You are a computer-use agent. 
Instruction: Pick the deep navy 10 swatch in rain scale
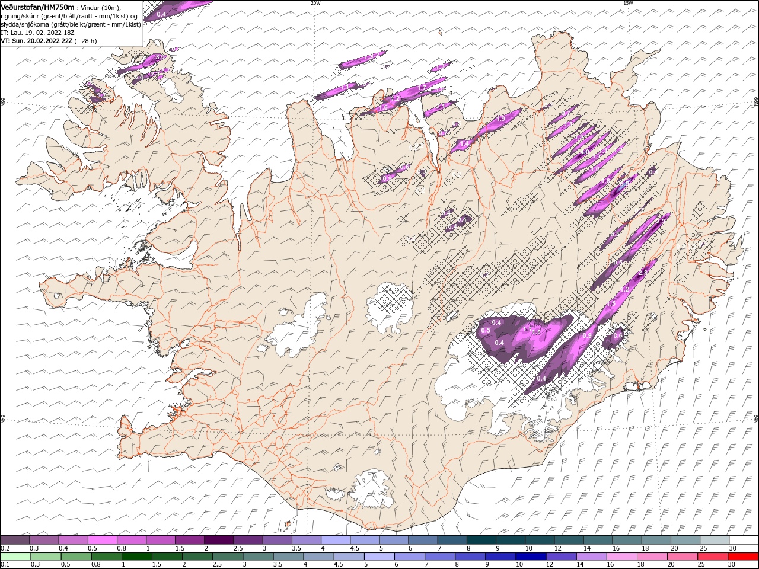click(x=531, y=557)
